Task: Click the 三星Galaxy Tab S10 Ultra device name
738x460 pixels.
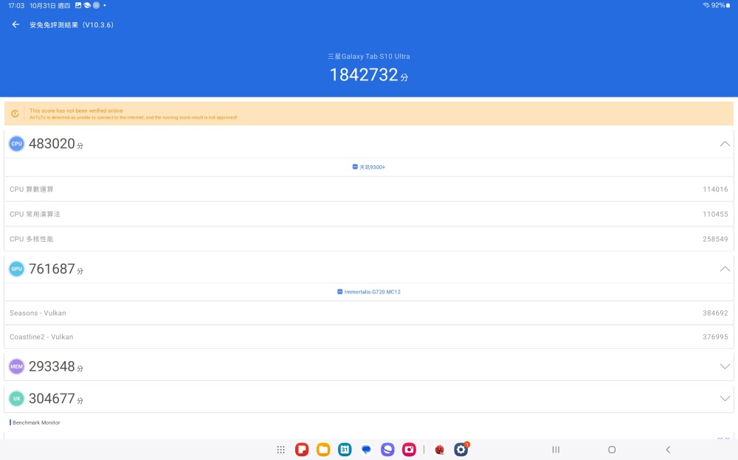Action: tap(368, 57)
